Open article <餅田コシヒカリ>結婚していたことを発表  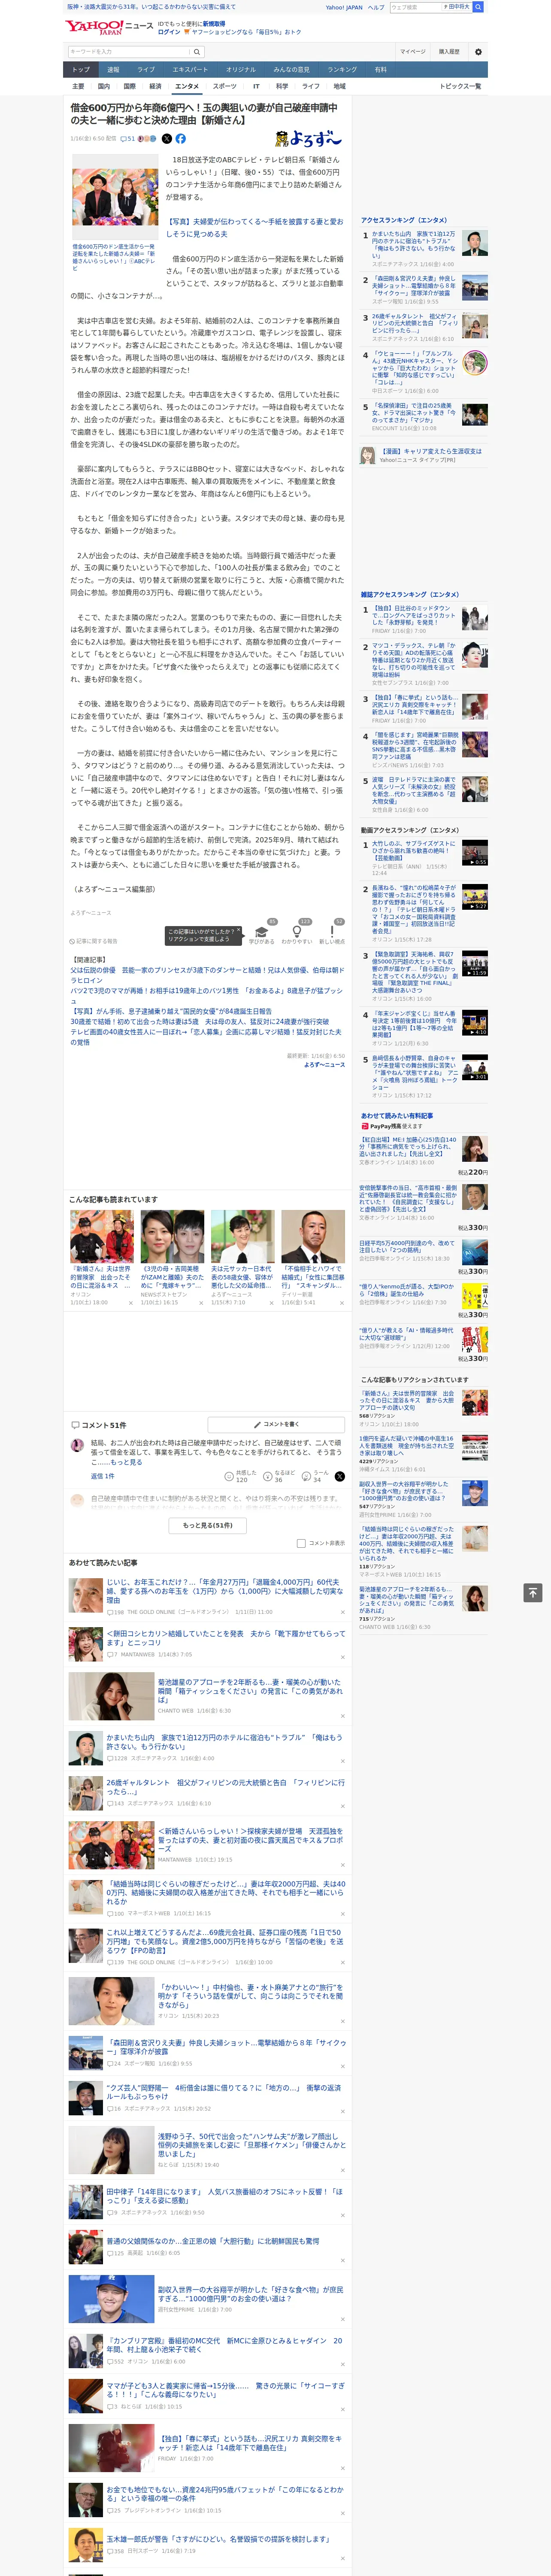226,1637
